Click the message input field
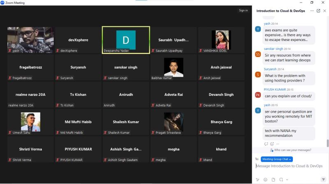Image resolution: width=329 pixels, height=184 pixels. tap(289, 166)
